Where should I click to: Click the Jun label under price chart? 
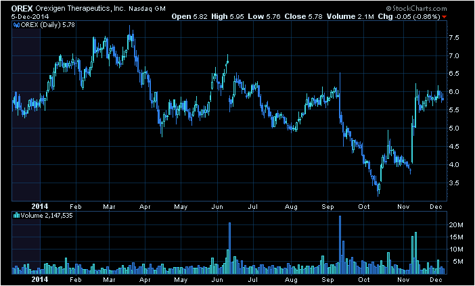click(x=217, y=207)
